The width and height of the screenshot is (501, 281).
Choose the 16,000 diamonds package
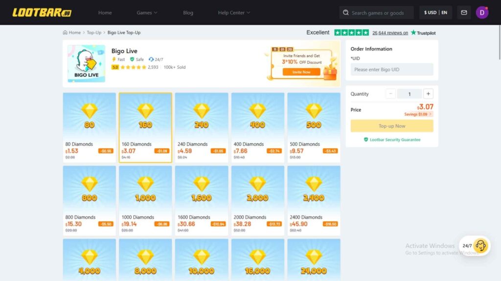pos(257,260)
